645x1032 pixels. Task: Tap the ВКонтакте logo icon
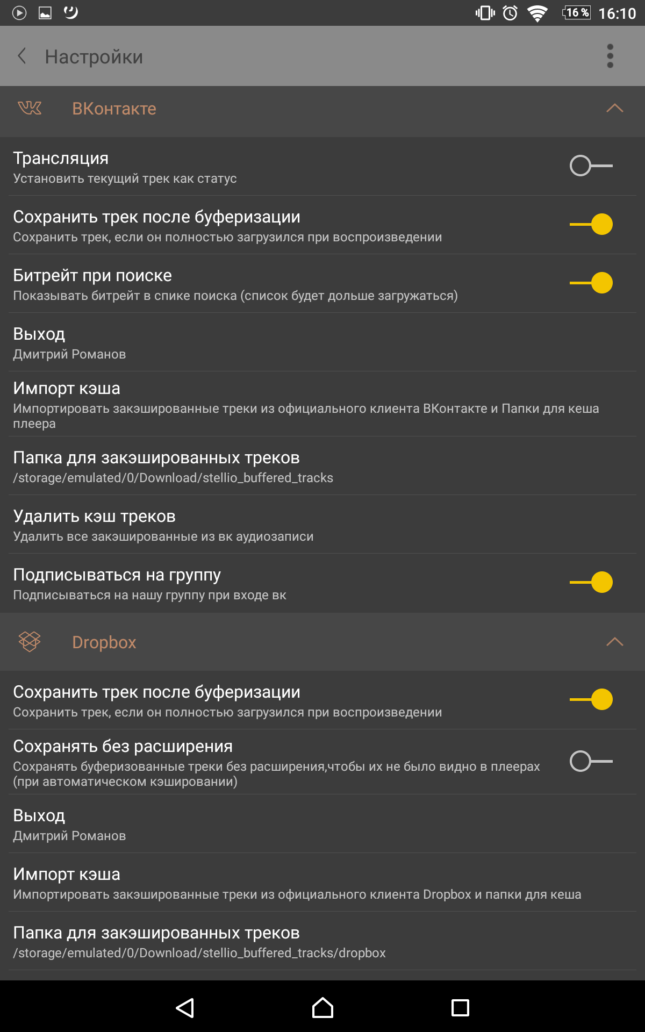[30, 109]
